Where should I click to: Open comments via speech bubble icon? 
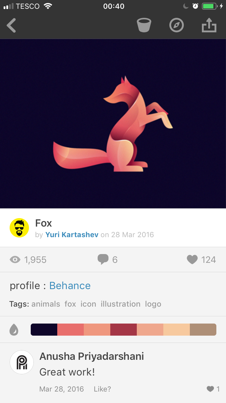(x=103, y=260)
